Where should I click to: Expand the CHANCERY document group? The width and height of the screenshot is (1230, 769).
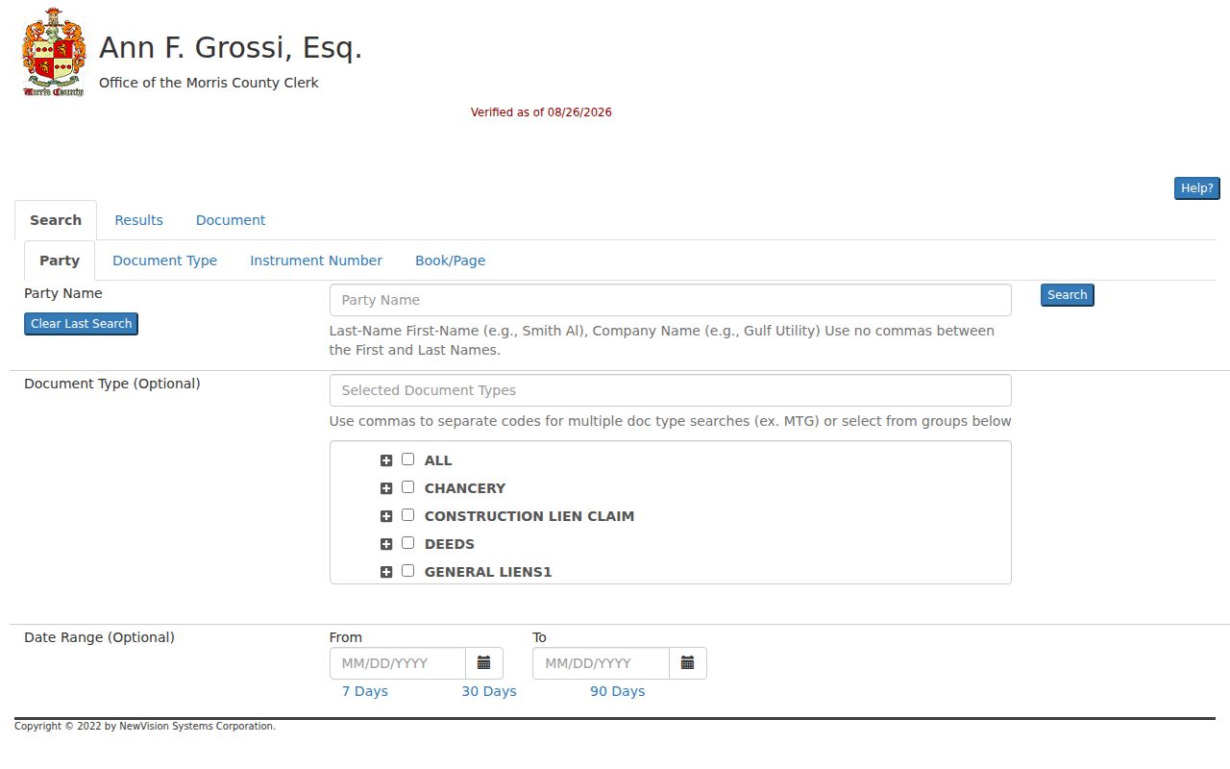(386, 488)
